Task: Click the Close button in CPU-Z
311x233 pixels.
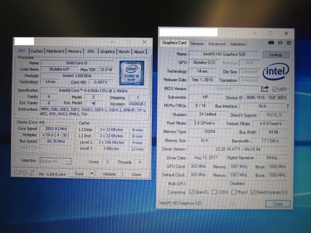Action: pos(136,174)
